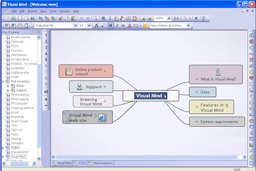This screenshot has height=171, width=256.
Task: Click the Save floppy disk toolbar icon
Action: tap(20, 19)
